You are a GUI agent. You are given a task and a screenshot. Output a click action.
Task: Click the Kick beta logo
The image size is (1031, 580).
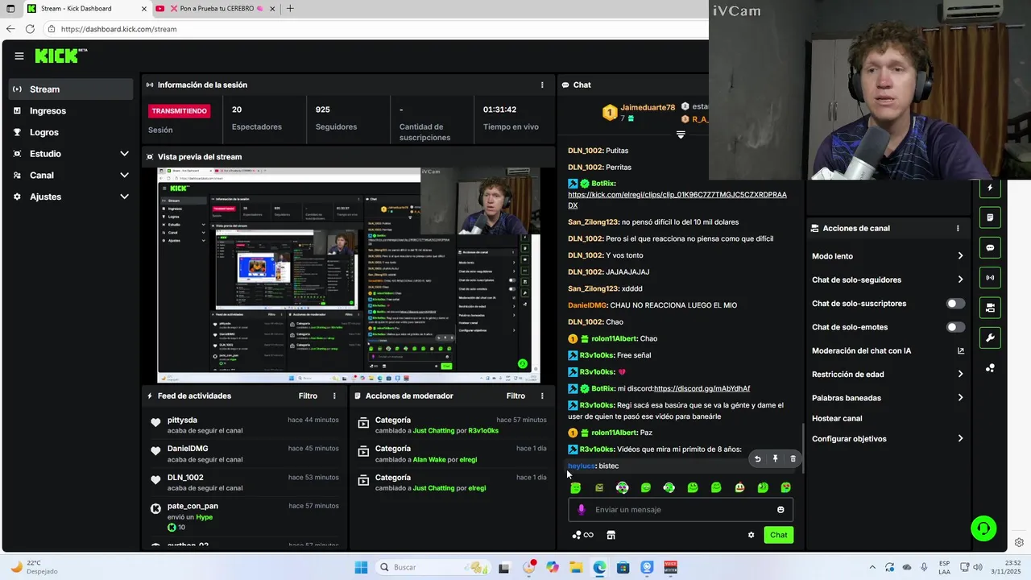[61, 56]
